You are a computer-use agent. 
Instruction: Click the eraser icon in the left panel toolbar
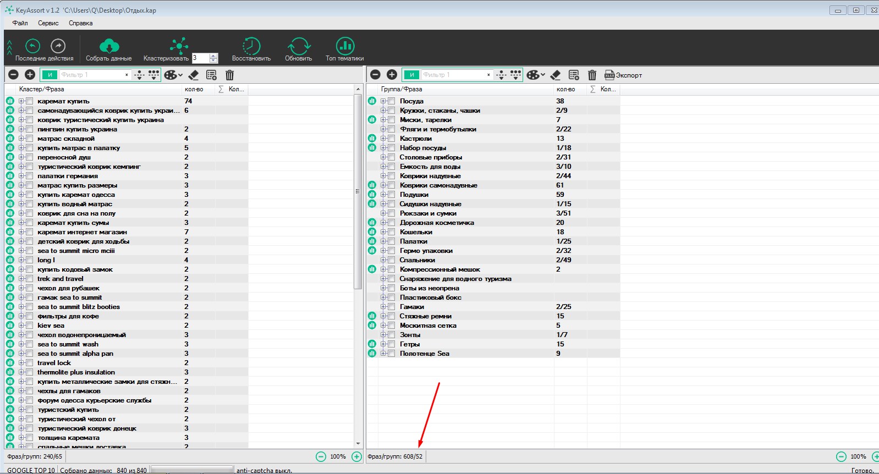(x=194, y=75)
